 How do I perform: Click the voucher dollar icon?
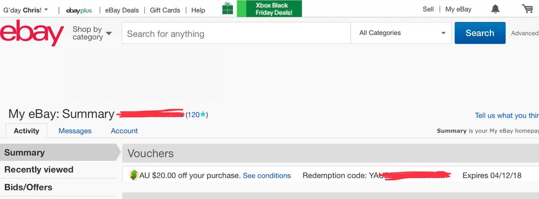pos(133,175)
